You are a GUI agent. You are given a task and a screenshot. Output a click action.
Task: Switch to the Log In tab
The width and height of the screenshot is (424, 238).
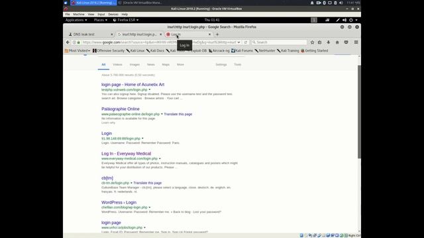[x=188, y=34]
